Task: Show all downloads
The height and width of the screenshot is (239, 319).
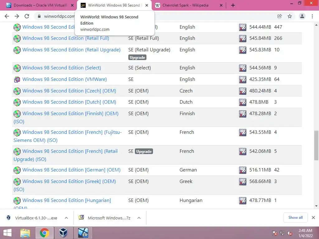Action: click(295, 218)
